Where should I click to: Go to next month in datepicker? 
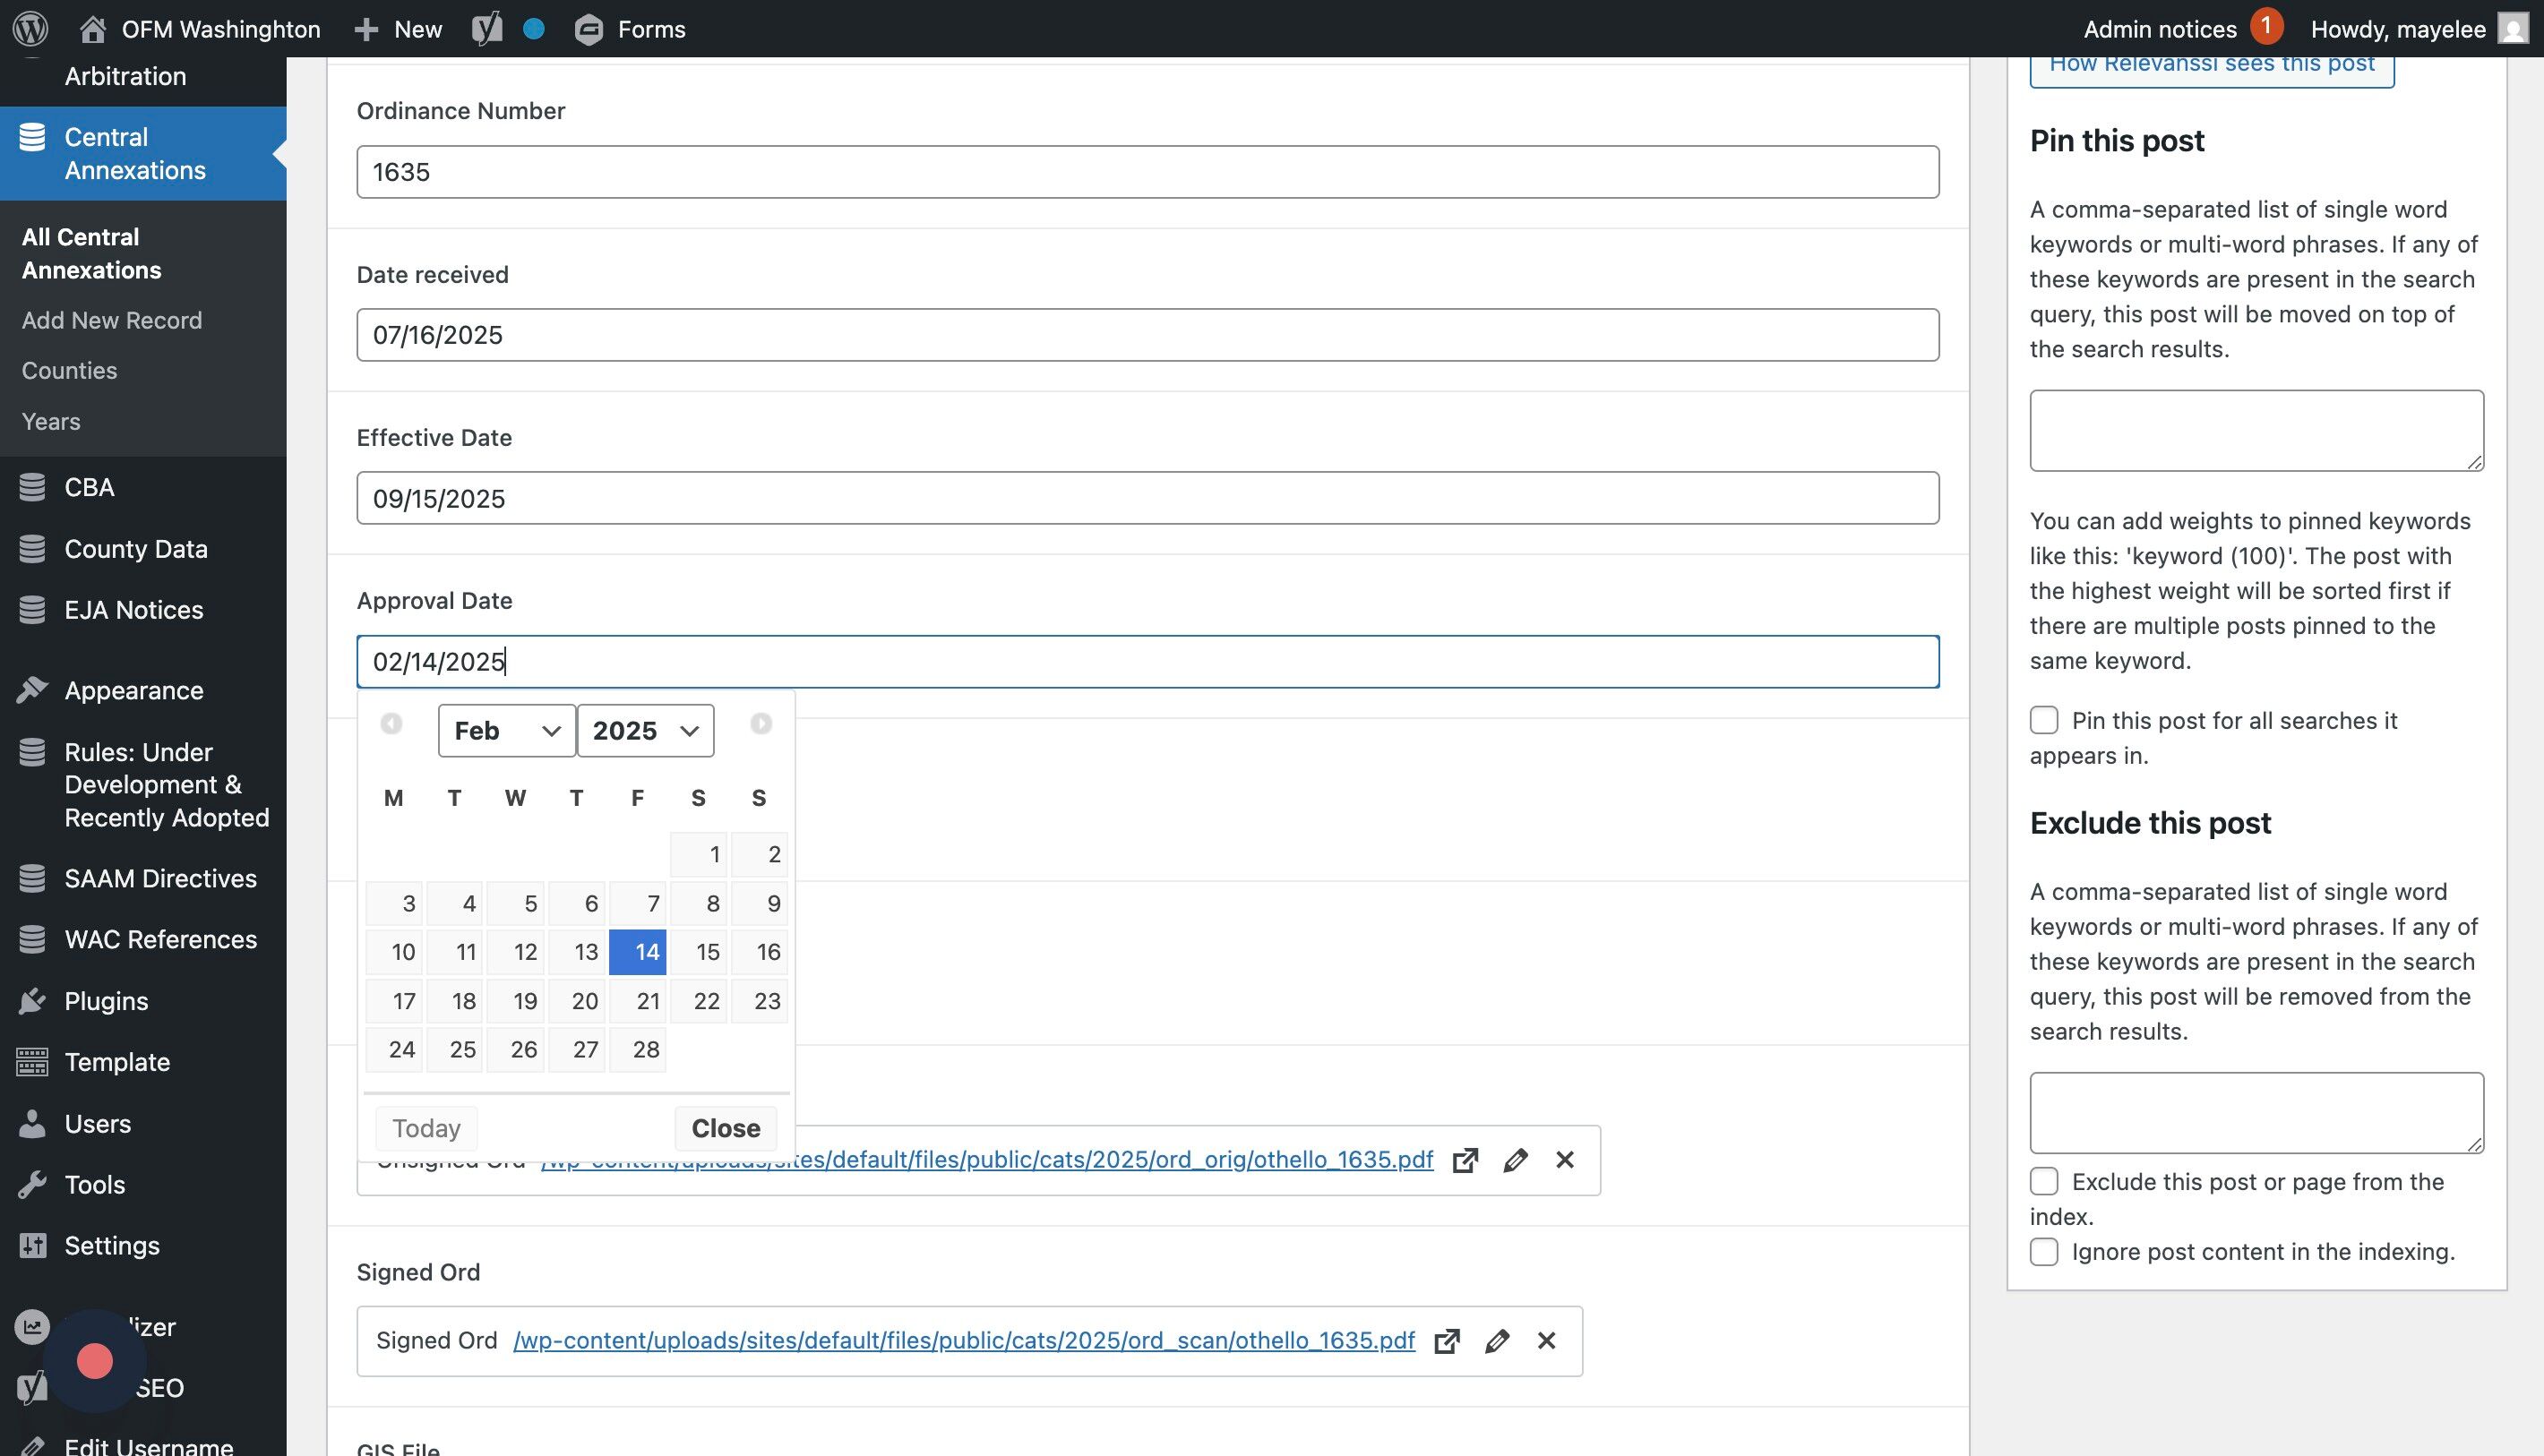[x=761, y=723]
